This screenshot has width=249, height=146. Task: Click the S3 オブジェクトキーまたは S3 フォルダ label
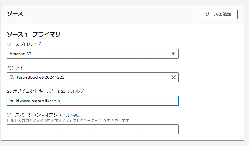pyautogui.click(x=45, y=91)
